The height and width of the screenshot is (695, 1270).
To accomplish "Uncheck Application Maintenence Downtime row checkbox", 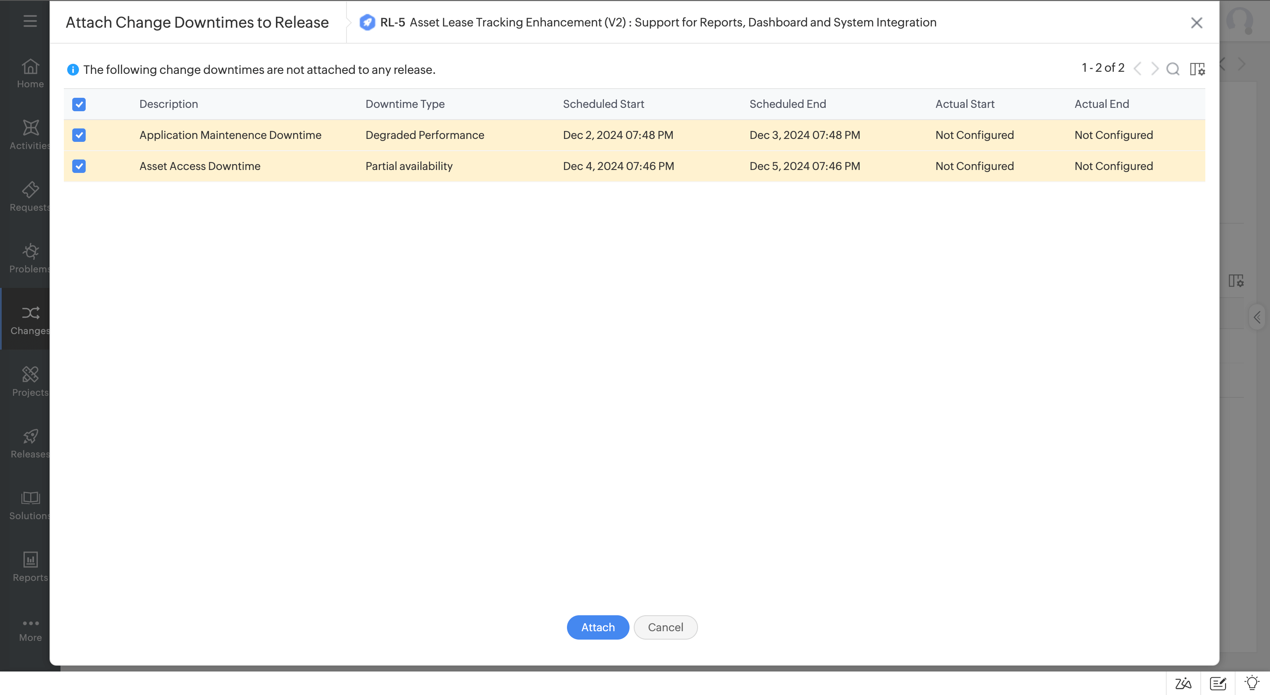I will pos(79,135).
